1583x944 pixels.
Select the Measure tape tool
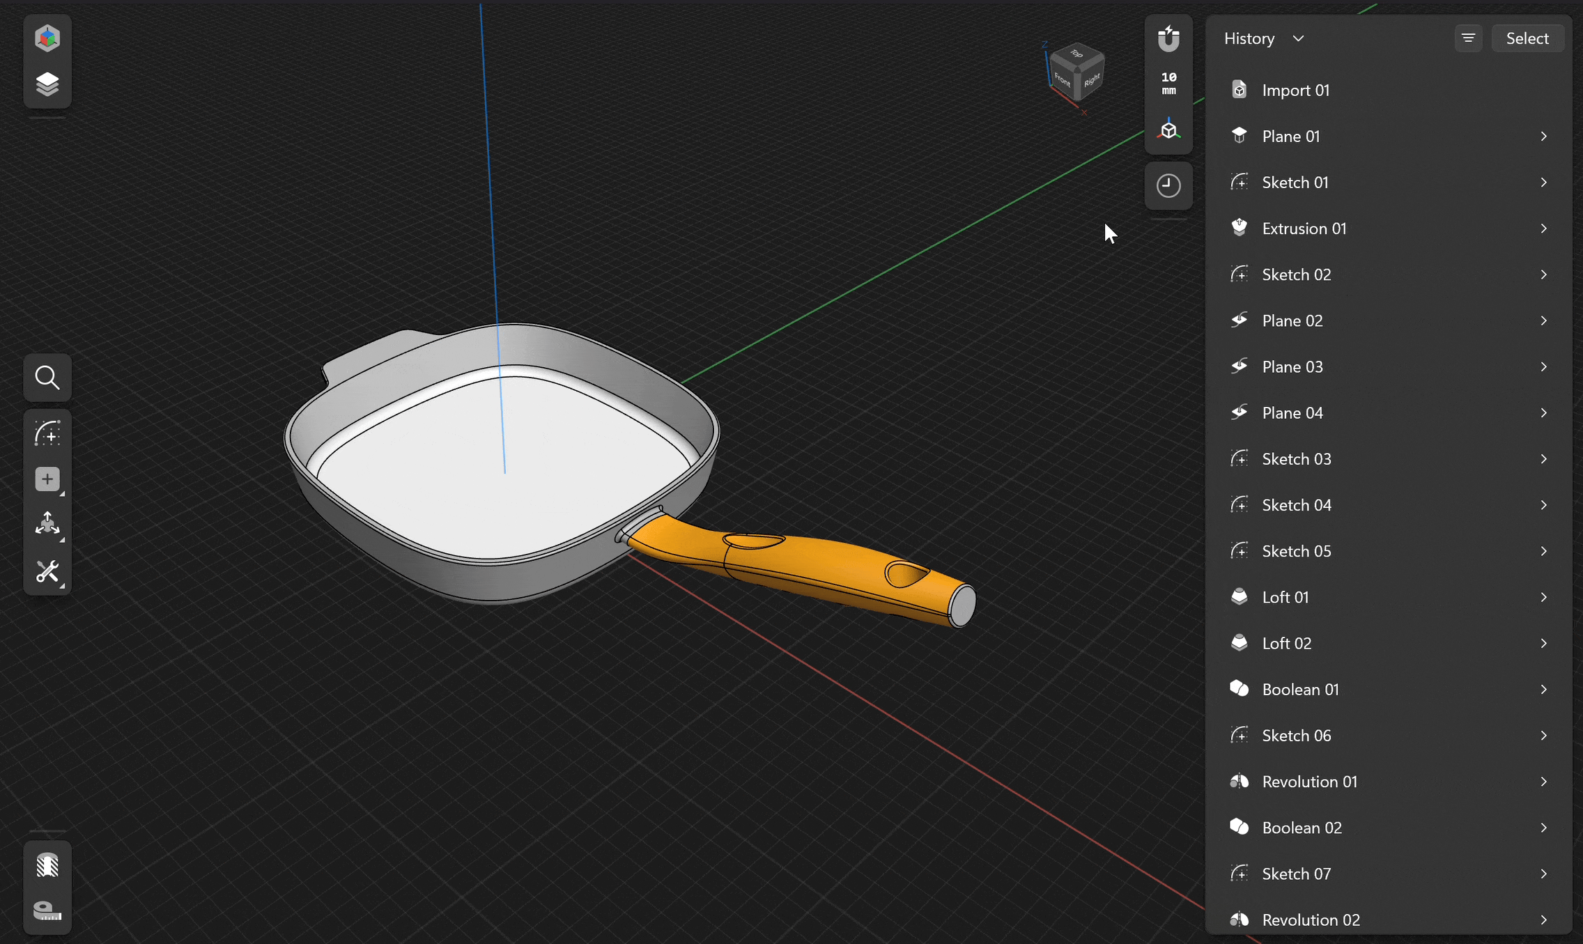pos(47,911)
